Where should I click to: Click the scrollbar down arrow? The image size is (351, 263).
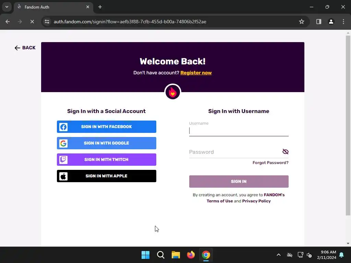[348, 243]
